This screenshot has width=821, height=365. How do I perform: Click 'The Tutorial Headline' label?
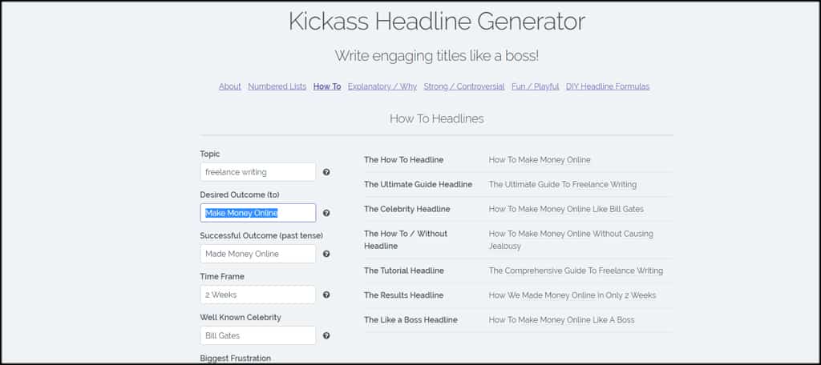[x=404, y=271]
